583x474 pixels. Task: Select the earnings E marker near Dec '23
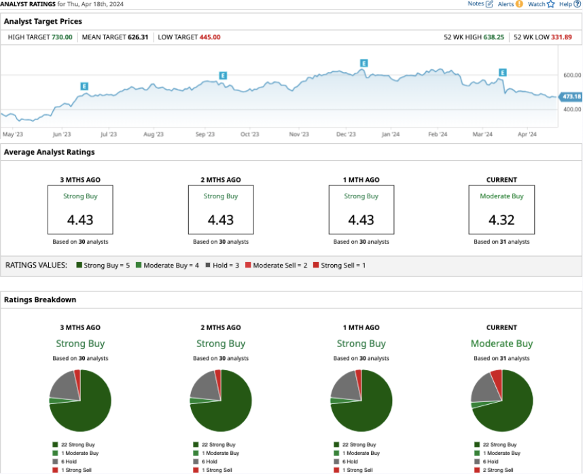point(364,63)
